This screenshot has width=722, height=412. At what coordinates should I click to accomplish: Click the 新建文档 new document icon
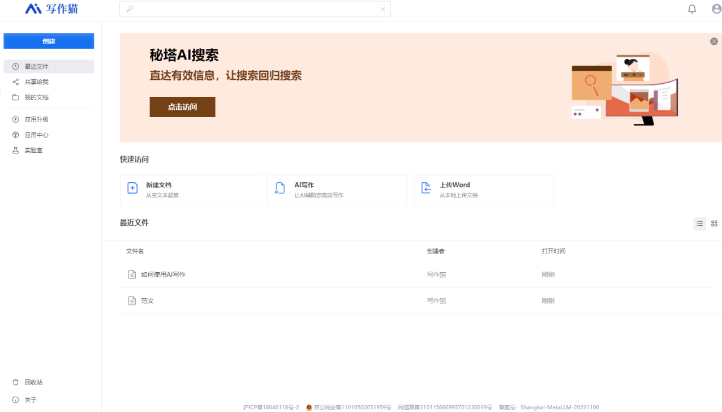coord(132,187)
